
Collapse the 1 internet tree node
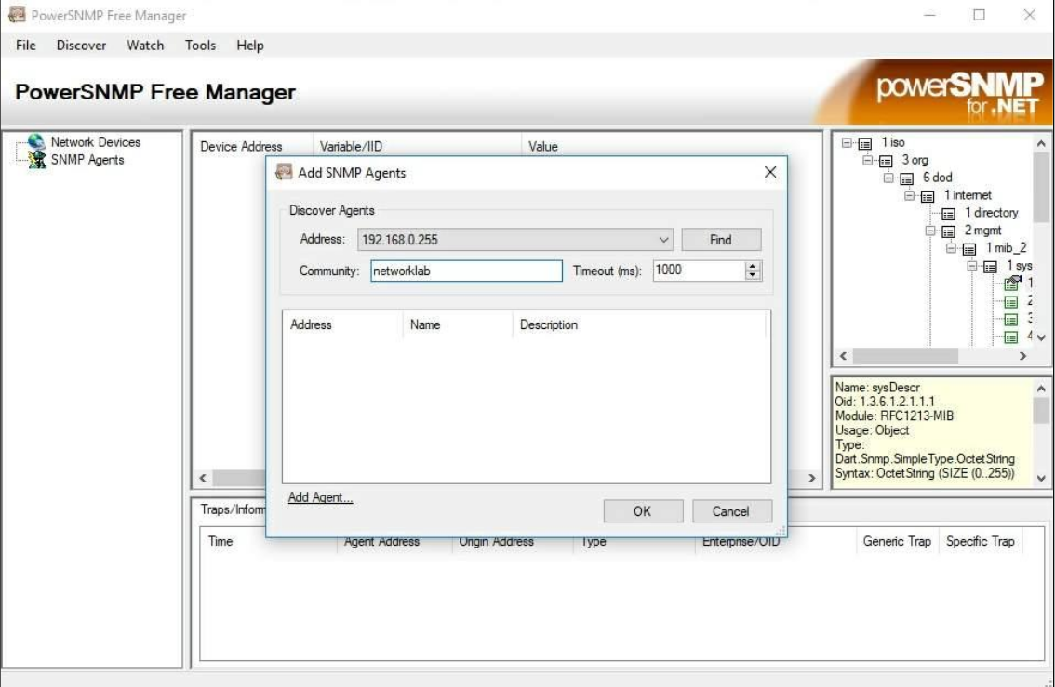(x=910, y=195)
